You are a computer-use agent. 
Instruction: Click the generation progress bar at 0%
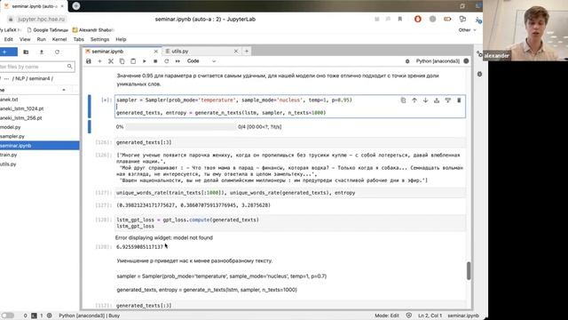[181, 126]
